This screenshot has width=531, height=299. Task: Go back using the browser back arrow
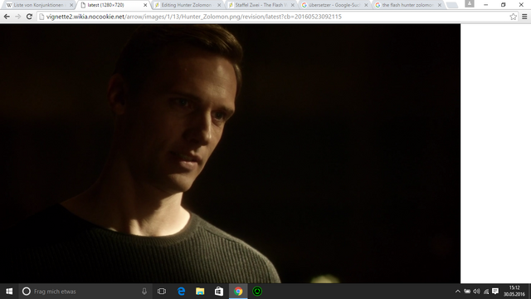point(7,17)
